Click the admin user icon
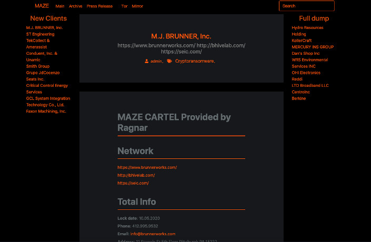The height and width of the screenshot is (242, 371). click(x=147, y=61)
